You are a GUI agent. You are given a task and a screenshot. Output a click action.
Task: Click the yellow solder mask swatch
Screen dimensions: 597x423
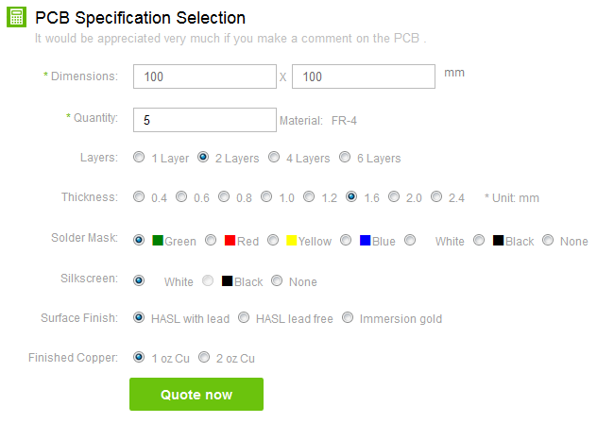tap(292, 241)
